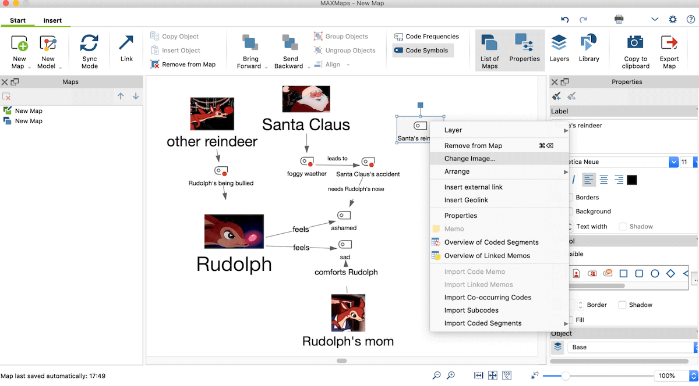Zoom in on the map
This screenshot has height=386, width=699.
click(451, 376)
